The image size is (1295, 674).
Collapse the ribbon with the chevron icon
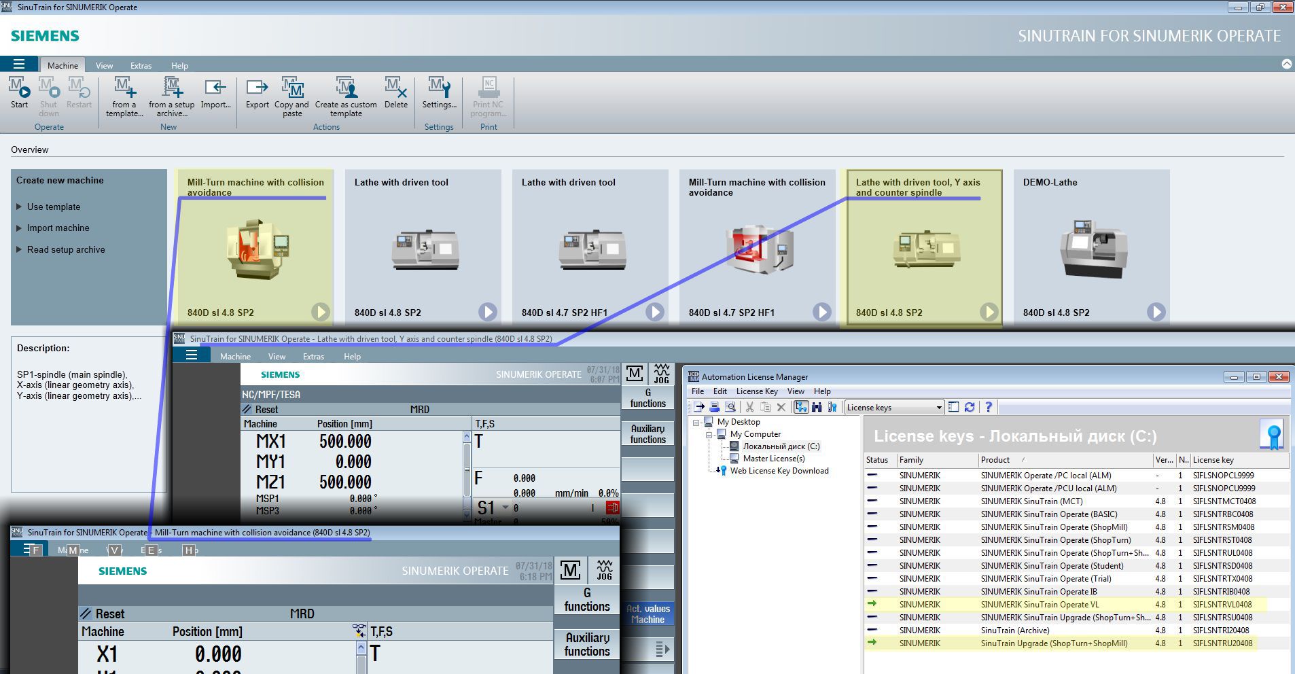click(1286, 64)
